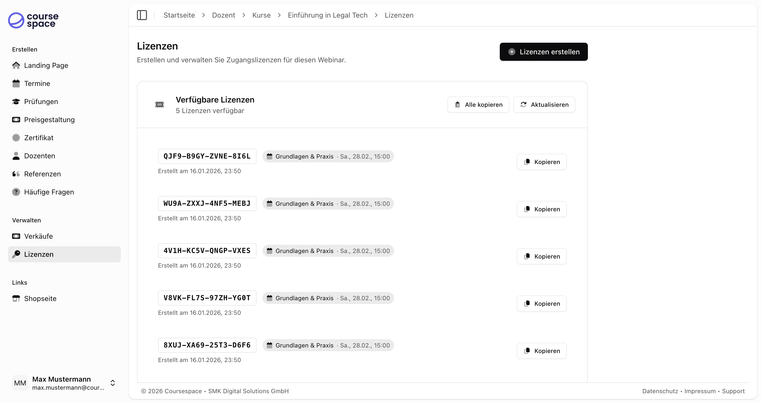Expand the Max Mustermann account switcher

coord(112,383)
